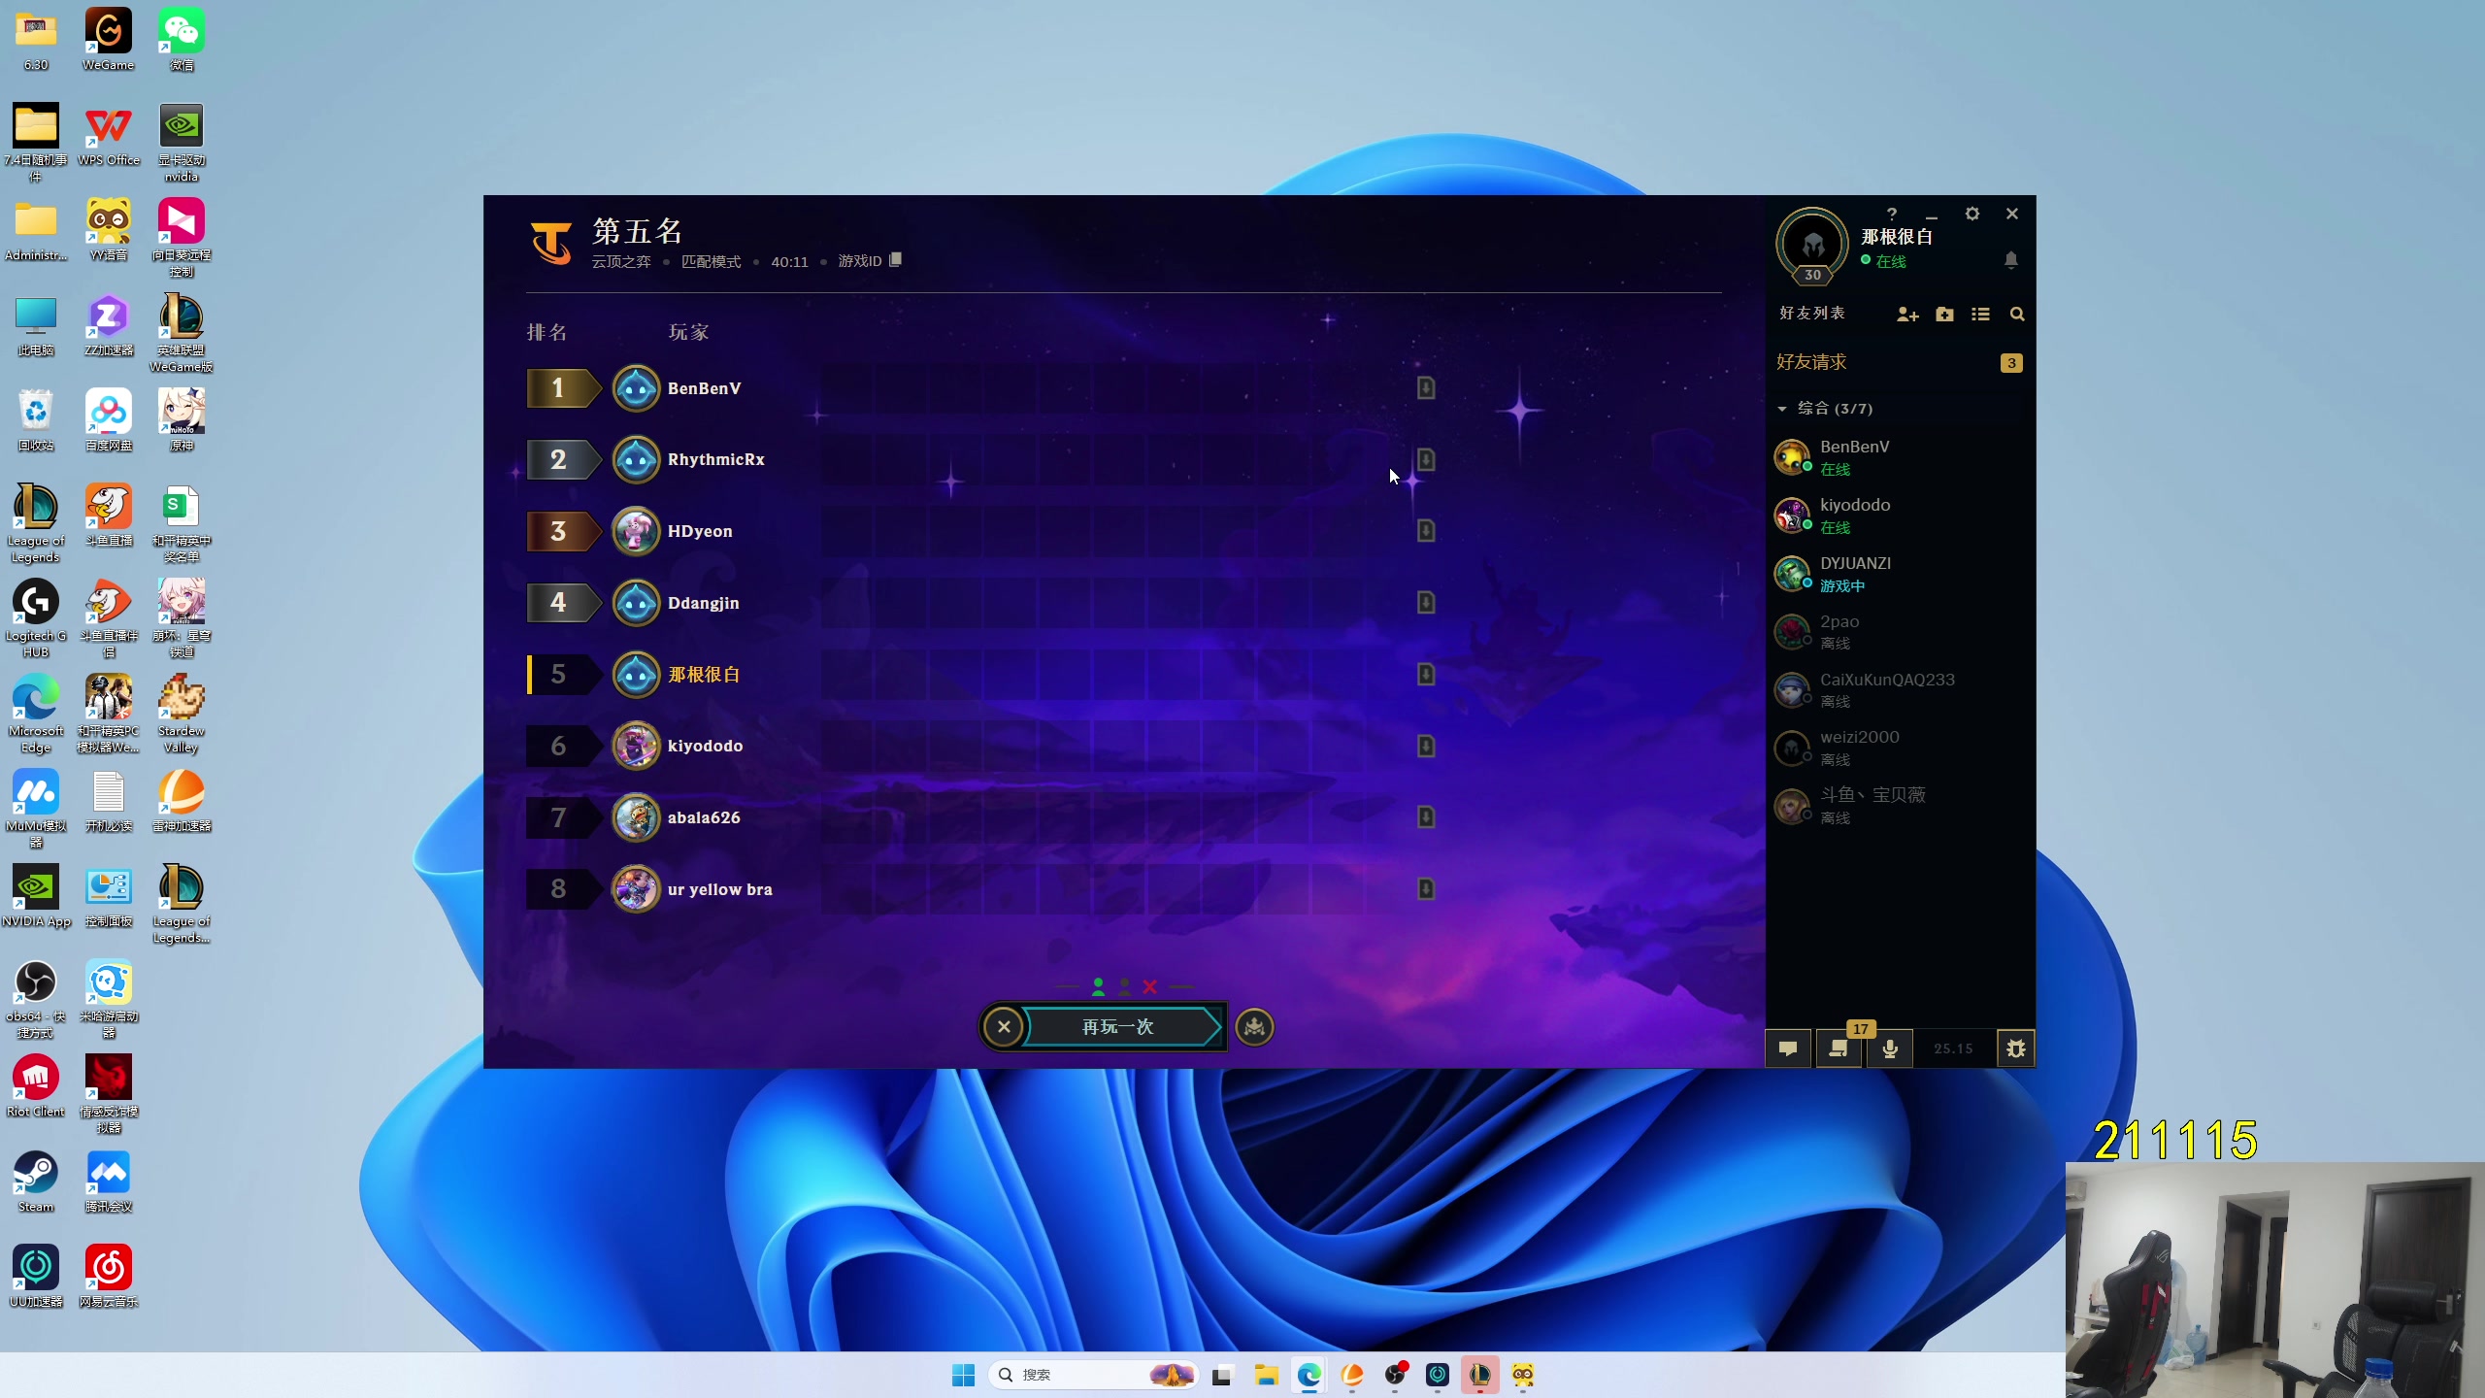Open missions scroll icon with 17 badge
2485x1398 pixels.
click(x=1839, y=1048)
